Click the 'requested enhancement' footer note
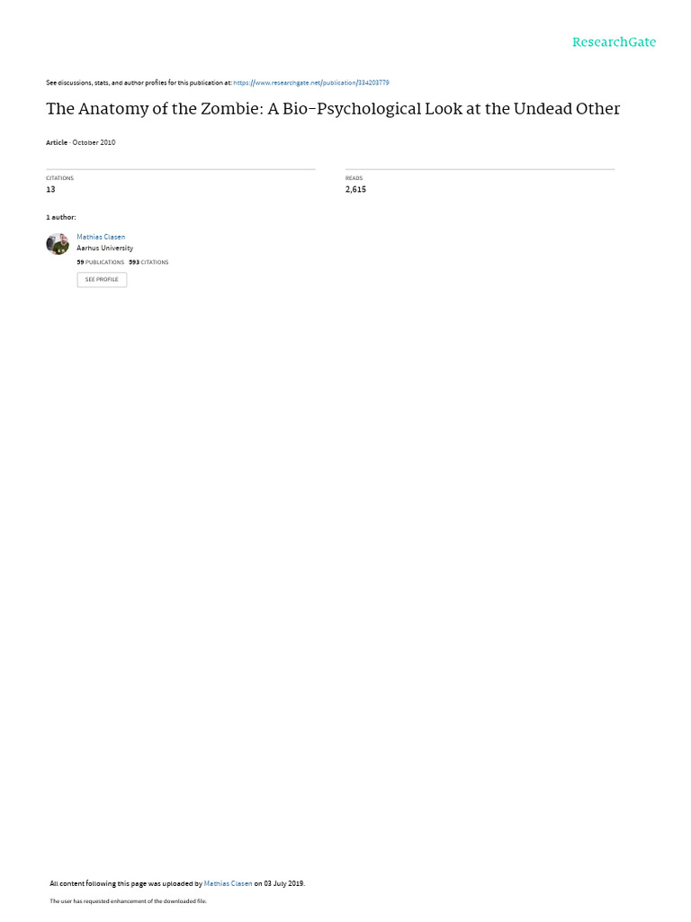This screenshot has height=922, width=691. [x=128, y=900]
